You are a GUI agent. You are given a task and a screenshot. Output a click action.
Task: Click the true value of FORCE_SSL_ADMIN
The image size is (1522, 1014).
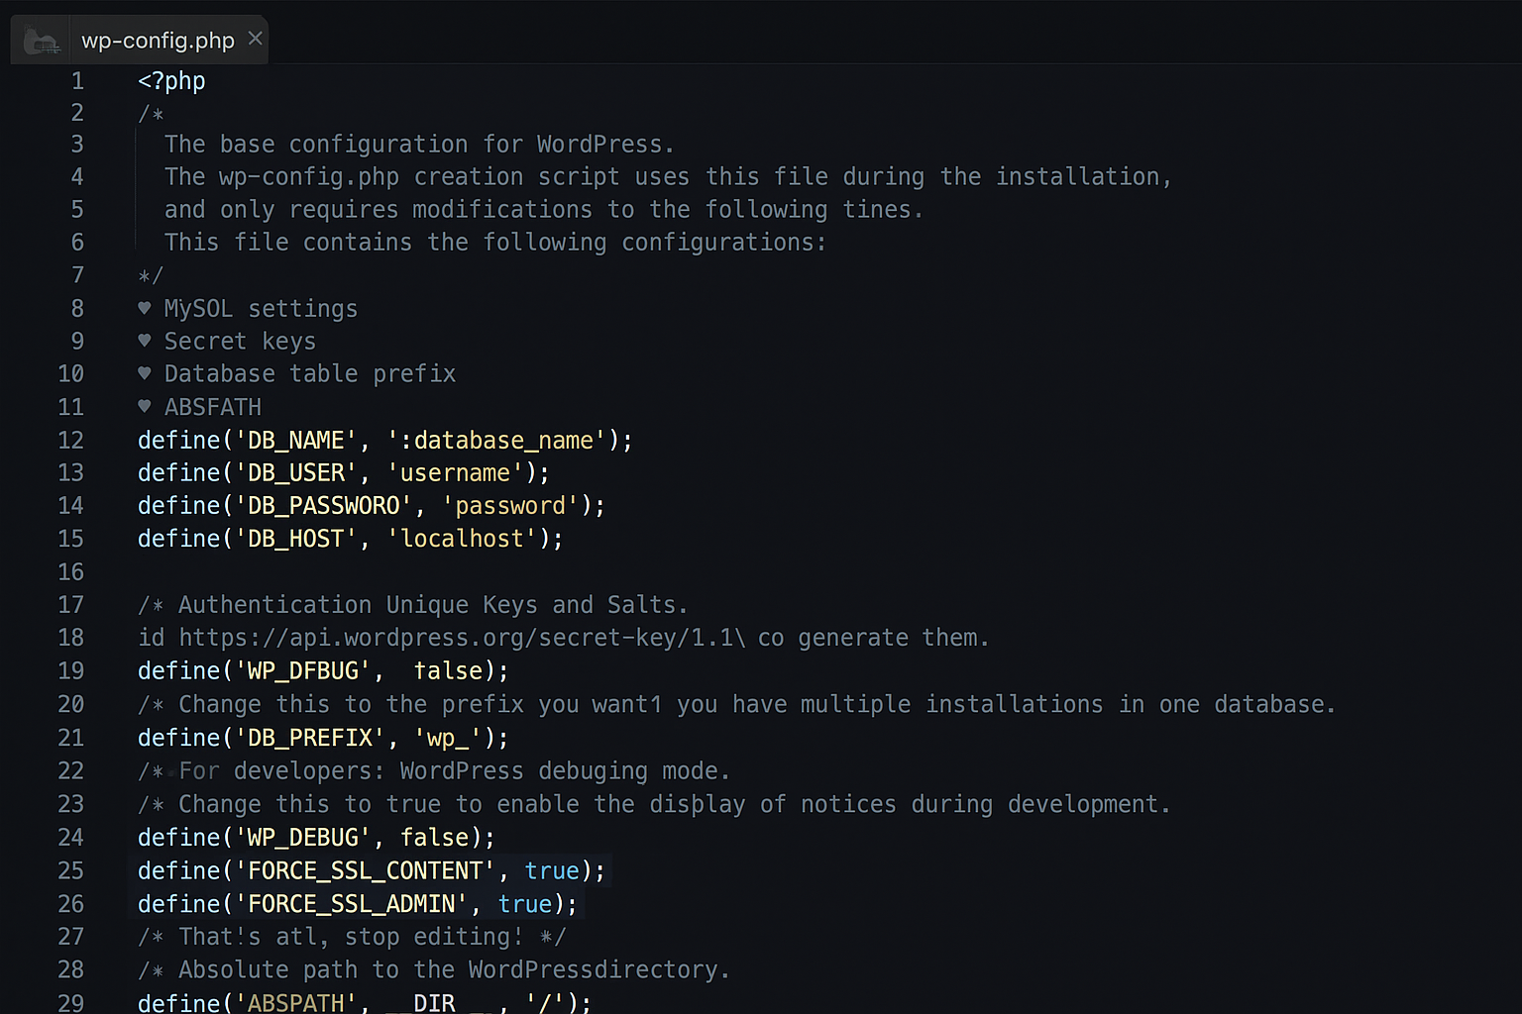pos(524,904)
